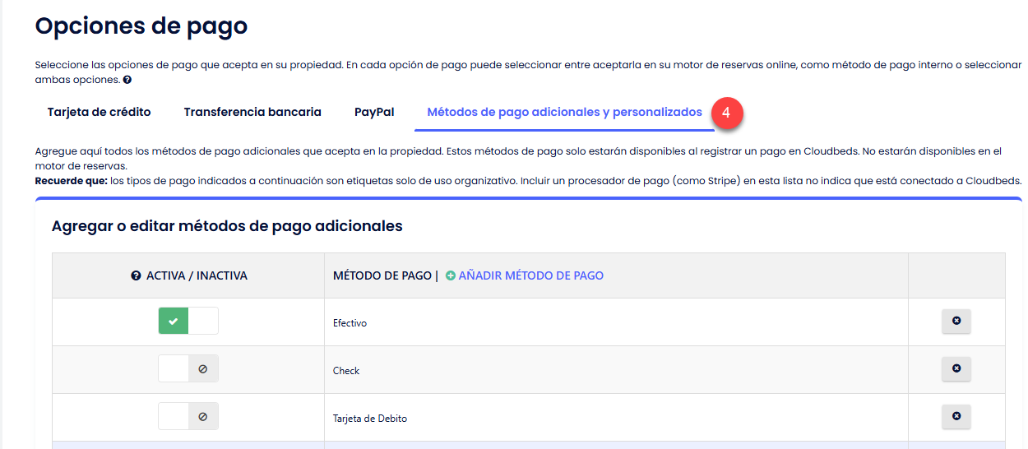The width and height of the screenshot is (1028, 449).
Task: Click the help icon after 'ambas opciones'
Action: tap(127, 81)
